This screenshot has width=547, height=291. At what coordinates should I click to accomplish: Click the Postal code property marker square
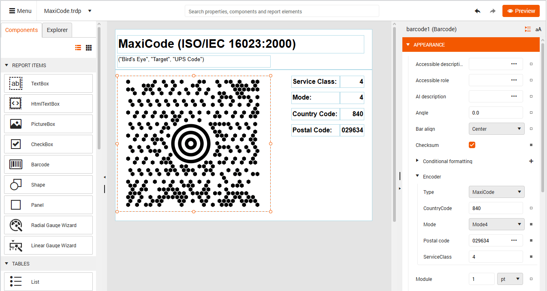coord(531,240)
